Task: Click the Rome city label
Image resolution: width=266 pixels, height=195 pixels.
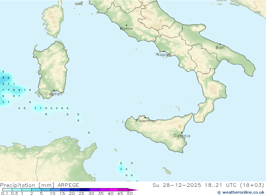Action: (126, 29)
